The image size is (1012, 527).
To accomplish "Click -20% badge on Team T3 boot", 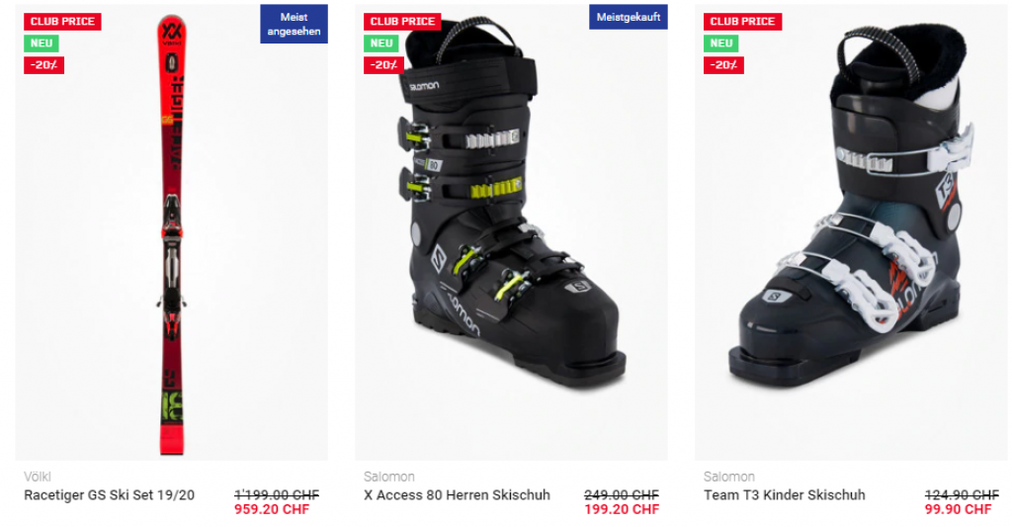I will (723, 65).
